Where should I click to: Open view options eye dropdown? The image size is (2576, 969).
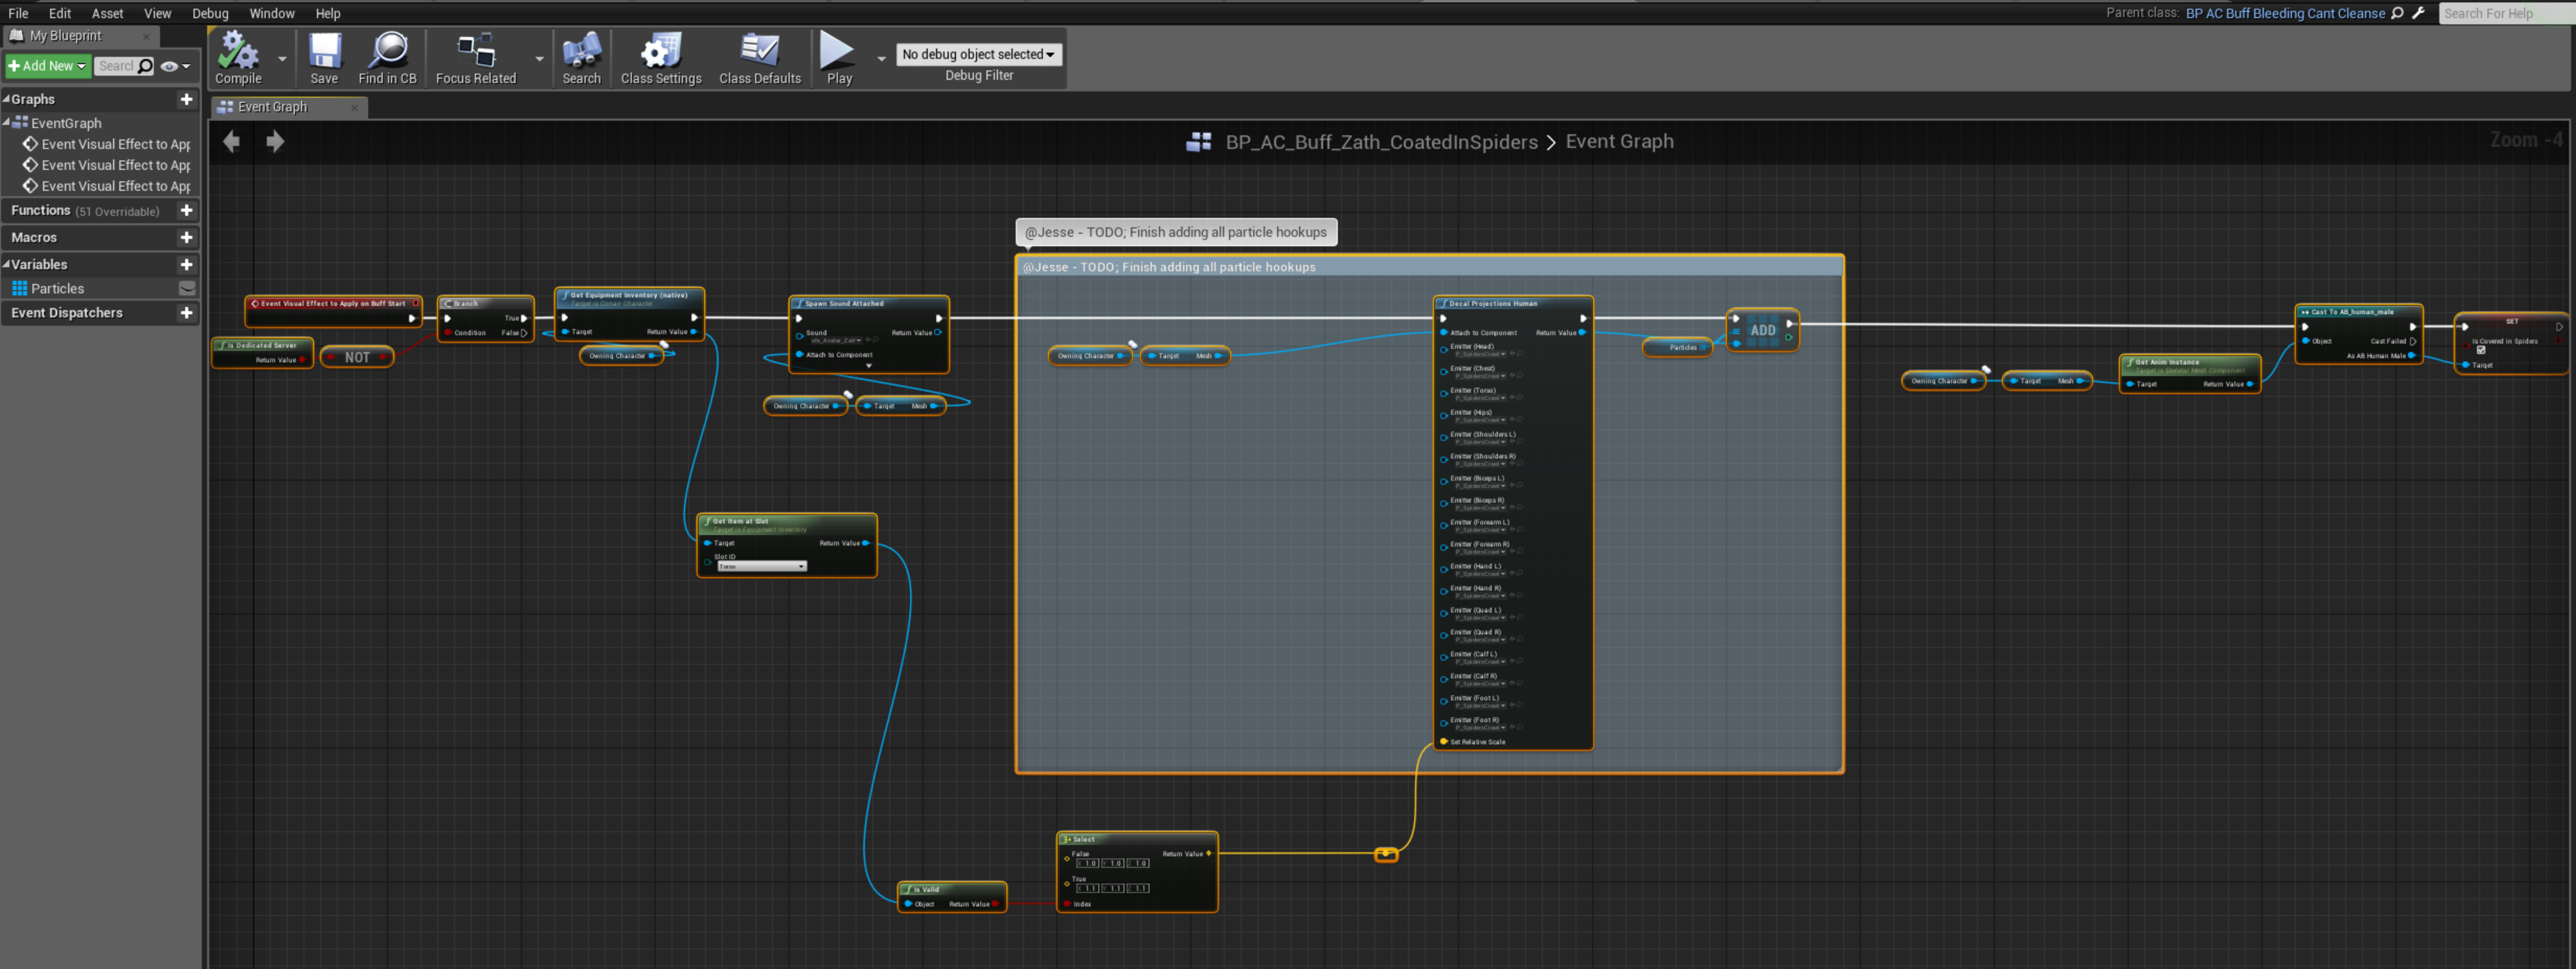click(x=174, y=67)
